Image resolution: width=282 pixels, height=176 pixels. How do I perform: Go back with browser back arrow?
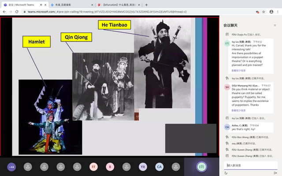pyautogui.click(x=4, y=12)
